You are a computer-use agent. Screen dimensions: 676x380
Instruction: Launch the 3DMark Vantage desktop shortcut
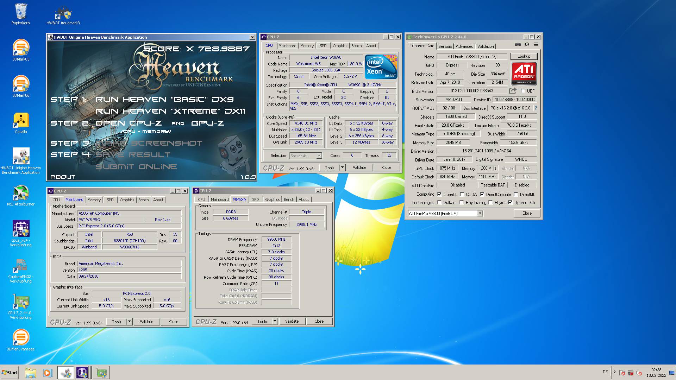21,340
